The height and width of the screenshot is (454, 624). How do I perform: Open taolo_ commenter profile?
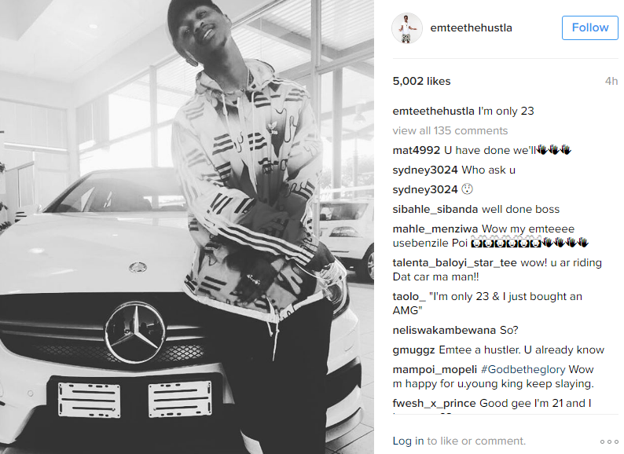click(409, 296)
